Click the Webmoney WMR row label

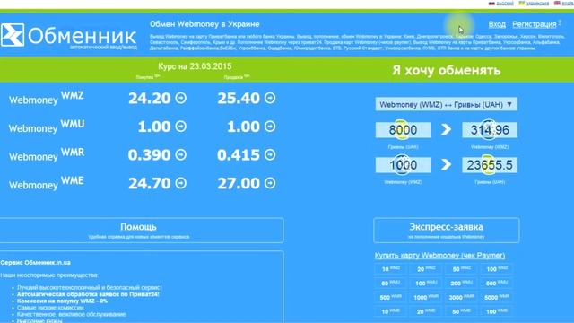click(46, 155)
